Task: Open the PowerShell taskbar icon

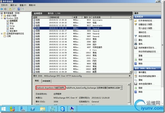Action: (x=33, y=109)
